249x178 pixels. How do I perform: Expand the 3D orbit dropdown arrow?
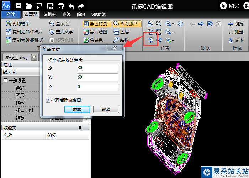[x=173, y=41]
